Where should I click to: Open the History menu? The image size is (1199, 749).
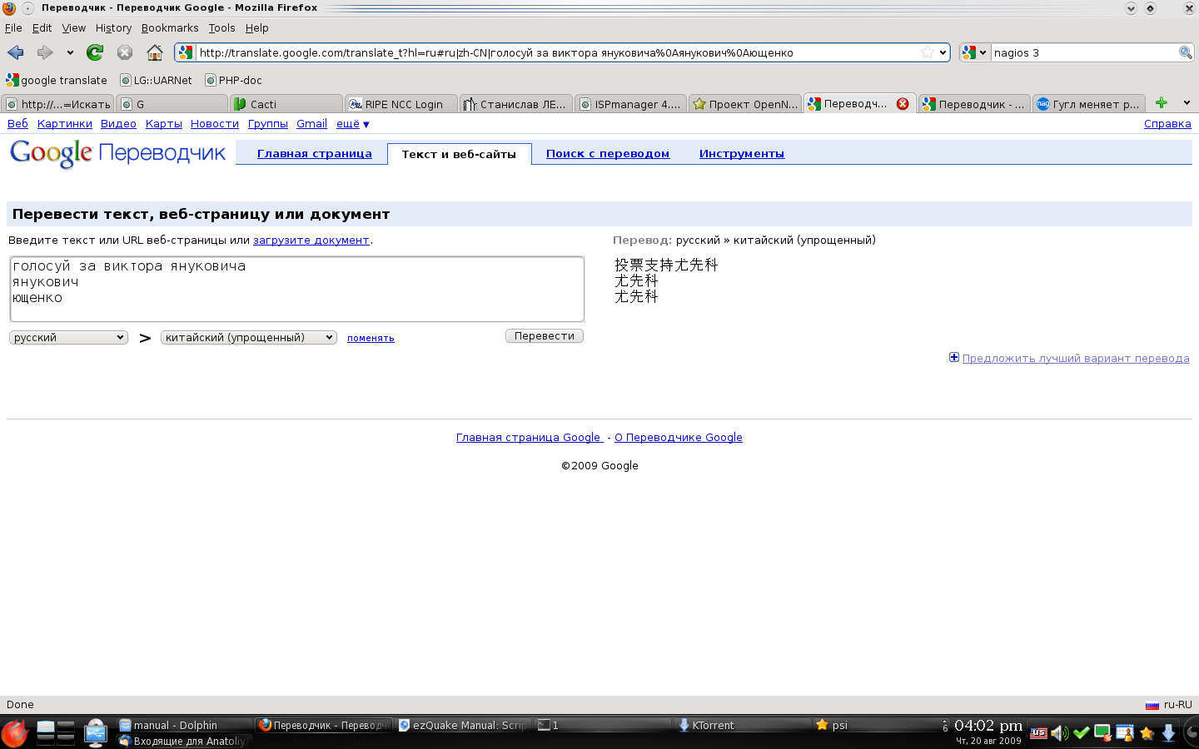coord(113,27)
